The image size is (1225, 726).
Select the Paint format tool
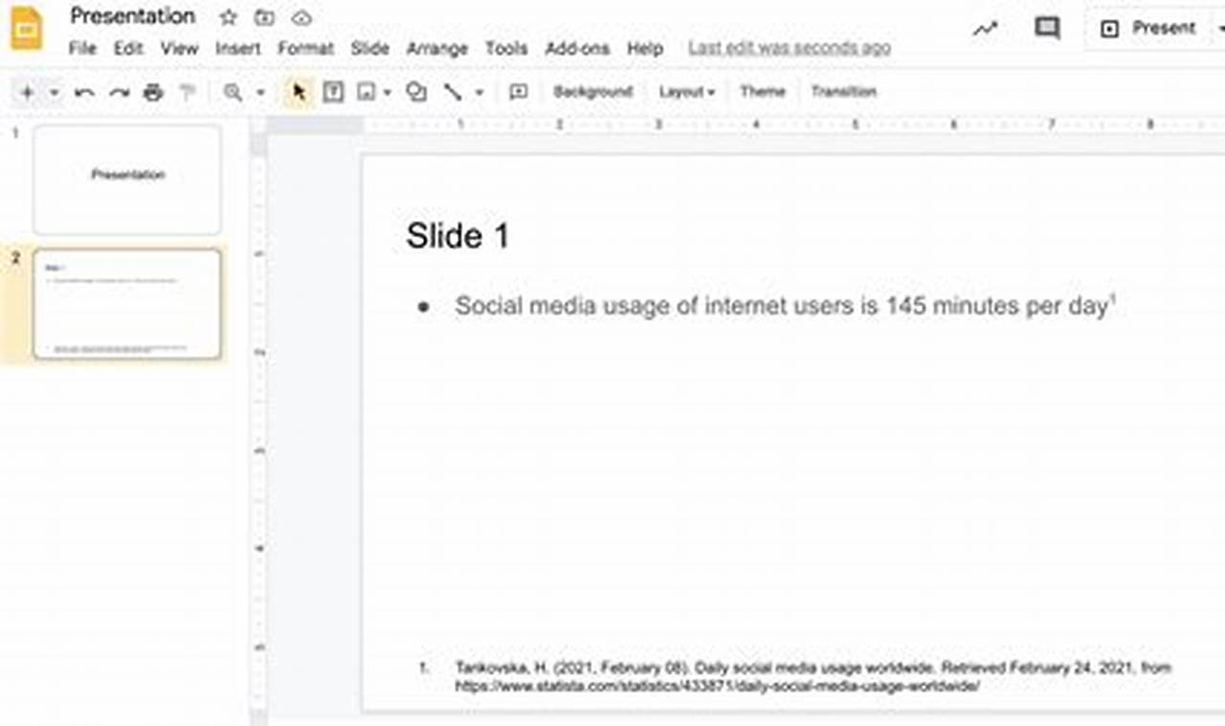coord(188,92)
